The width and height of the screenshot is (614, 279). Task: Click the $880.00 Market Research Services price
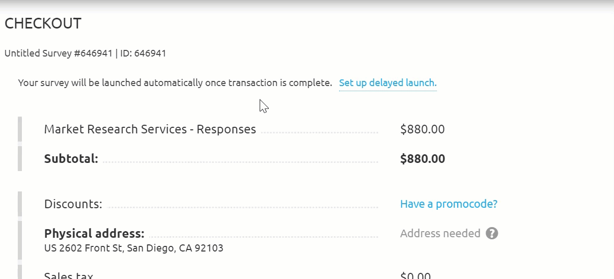422,129
